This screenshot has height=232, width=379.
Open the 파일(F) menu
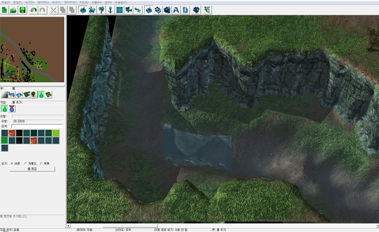5,2
